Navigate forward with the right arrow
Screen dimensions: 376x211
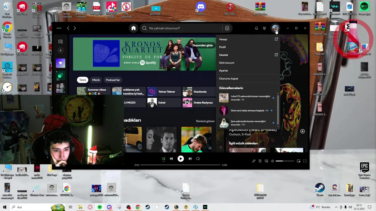click(x=75, y=28)
